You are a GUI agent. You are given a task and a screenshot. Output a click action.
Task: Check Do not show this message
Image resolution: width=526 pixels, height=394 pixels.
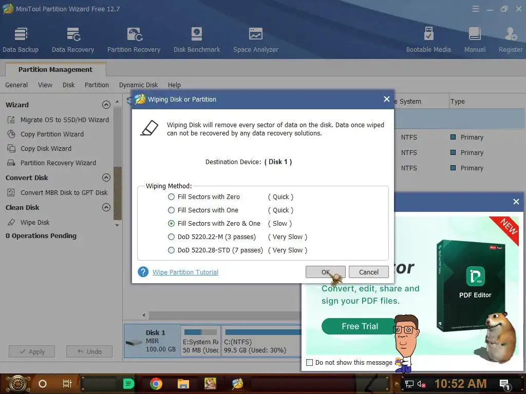(310, 363)
